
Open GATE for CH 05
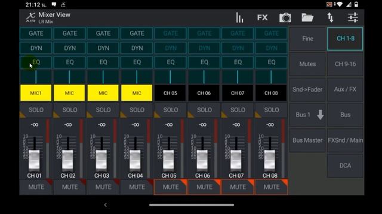(x=171, y=33)
